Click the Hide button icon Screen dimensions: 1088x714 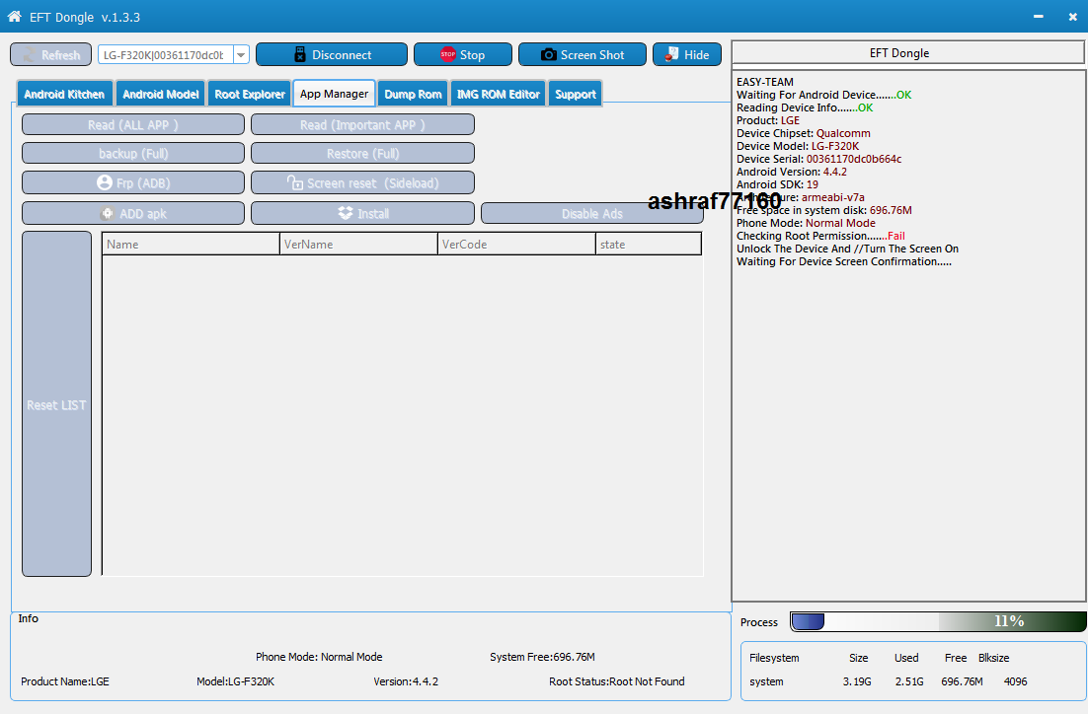(x=671, y=54)
